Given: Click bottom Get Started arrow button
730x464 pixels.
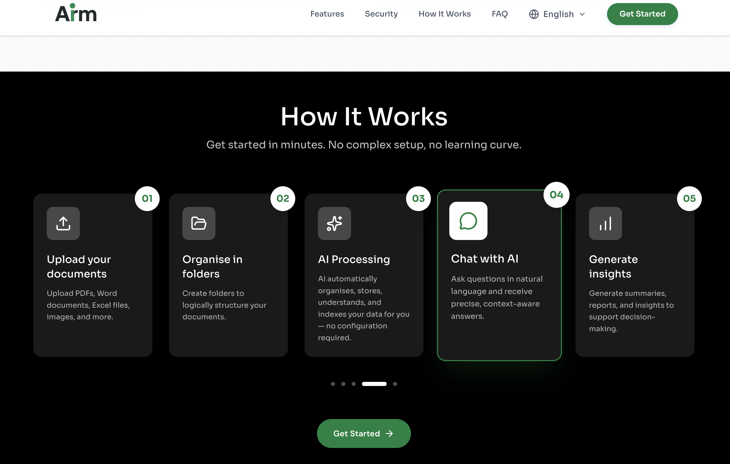Looking at the screenshot, I should 363,433.
